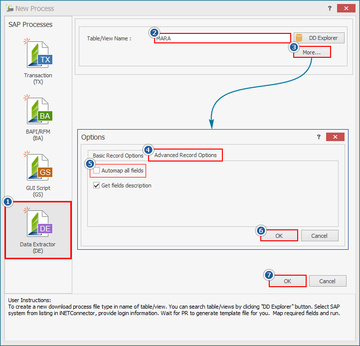Screen dimensions: 360x346
Task: Click the Table/View Name input field
Action: pos(222,38)
